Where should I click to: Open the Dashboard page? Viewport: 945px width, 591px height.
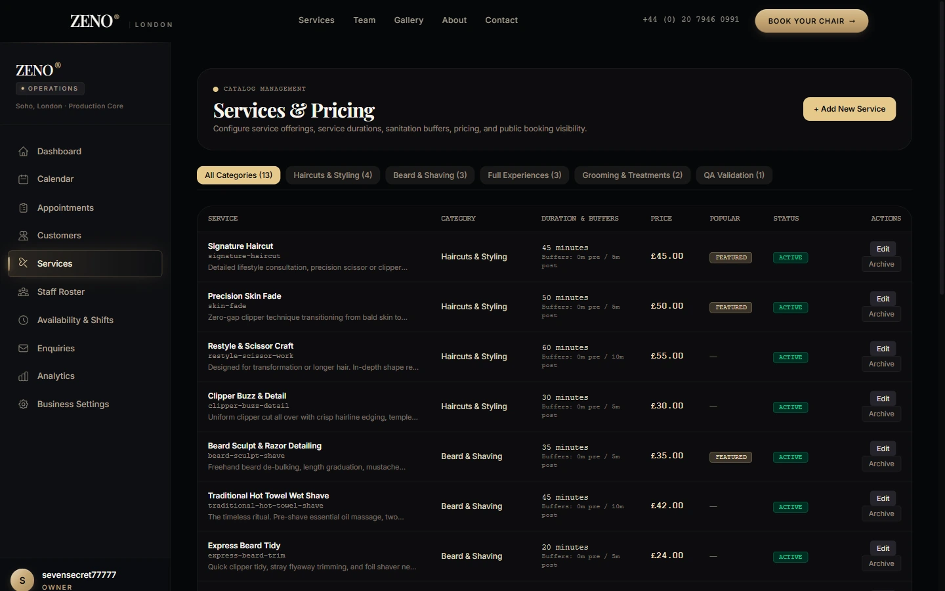point(85,152)
